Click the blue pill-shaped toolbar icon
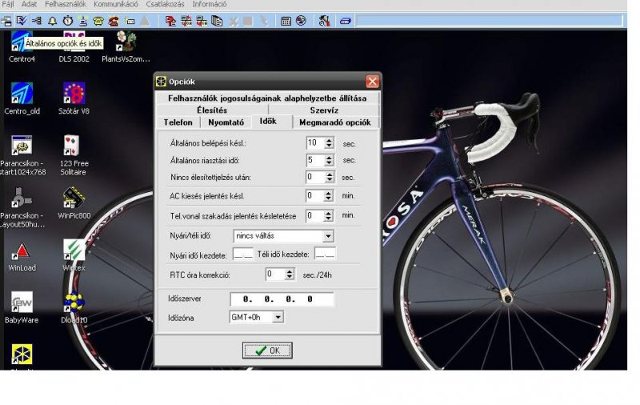640x405 pixels. click(x=346, y=21)
